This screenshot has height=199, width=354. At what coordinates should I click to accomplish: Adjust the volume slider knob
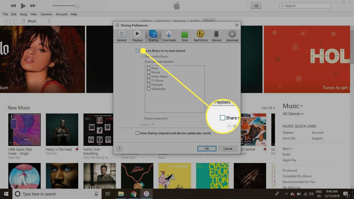[77, 6]
